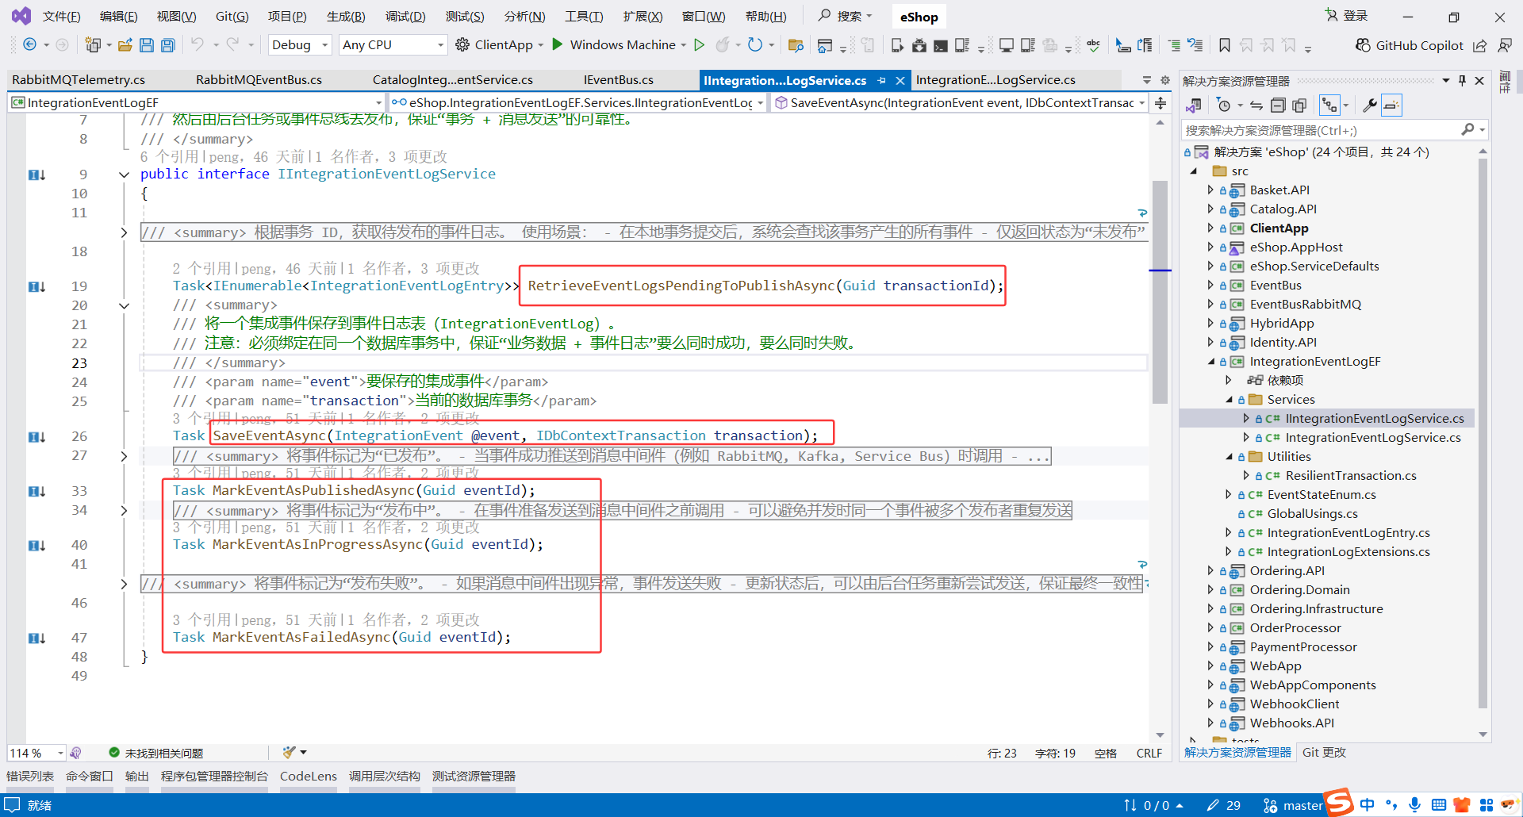Screen dimensions: 1523x817
Task: Click the Save icon in the toolbar
Action: coord(147,45)
